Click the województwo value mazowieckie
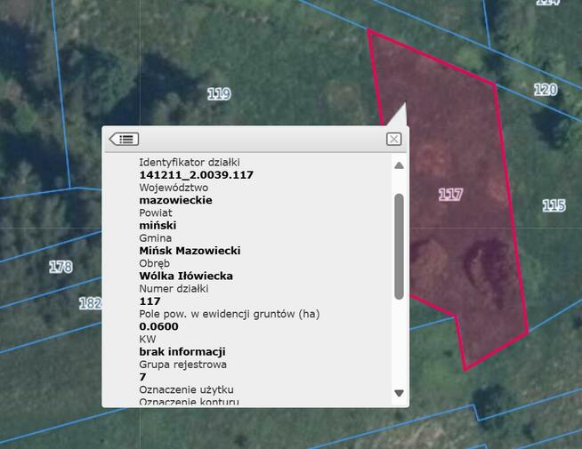The image size is (582, 449). pos(175,200)
